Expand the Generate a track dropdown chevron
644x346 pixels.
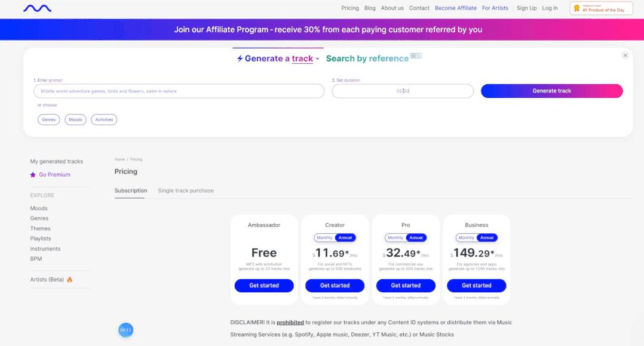pos(317,58)
